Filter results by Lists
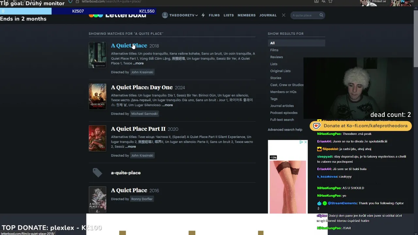This screenshot has height=235, width=418. click(x=274, y=64)
